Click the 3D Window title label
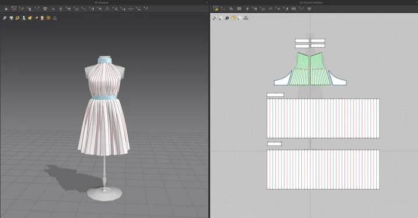This screenshot has height=218, width=418. coord(101,3)
